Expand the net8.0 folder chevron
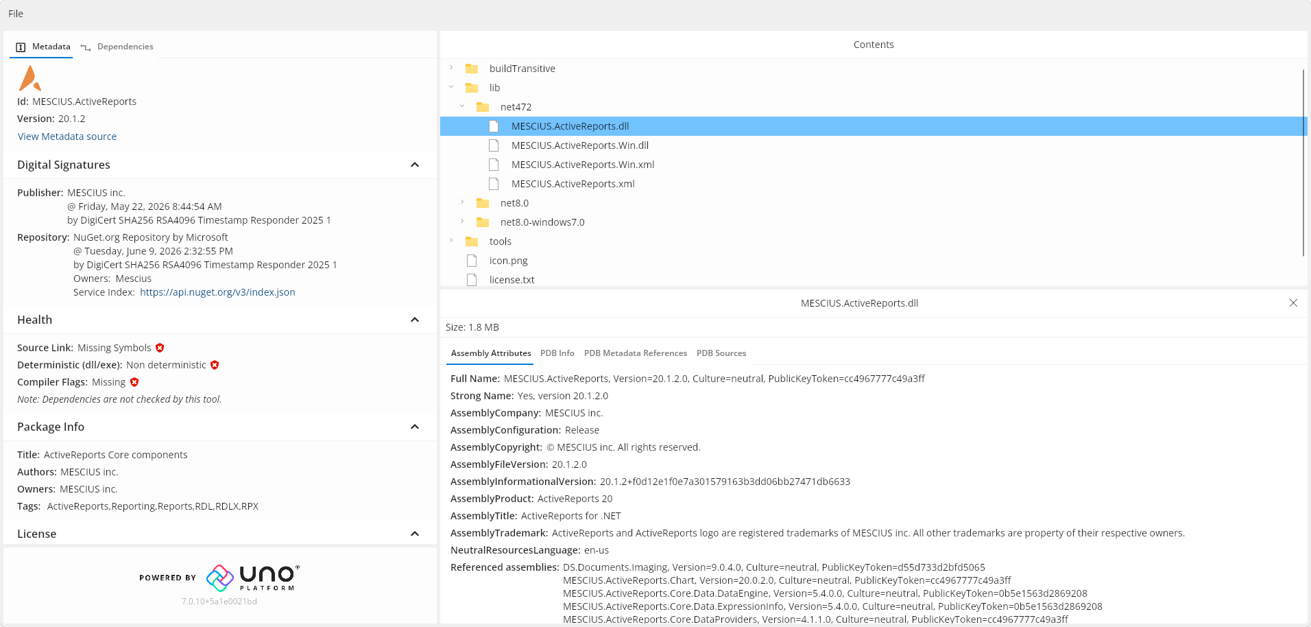Viewport: 1311px width, 627px height. [x=462, y=202]
